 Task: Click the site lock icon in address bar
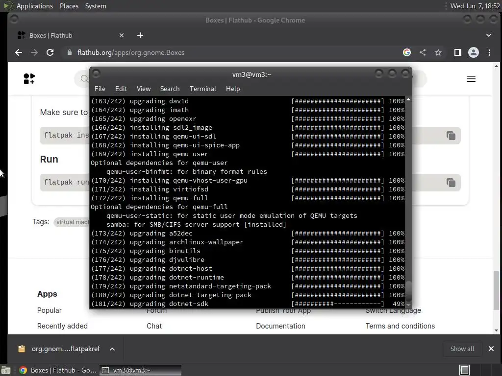pyautogui.click(x=70, y=52)
